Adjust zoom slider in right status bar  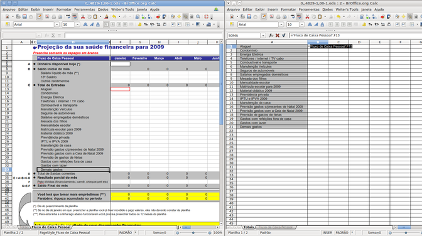(x=405, y=233)
